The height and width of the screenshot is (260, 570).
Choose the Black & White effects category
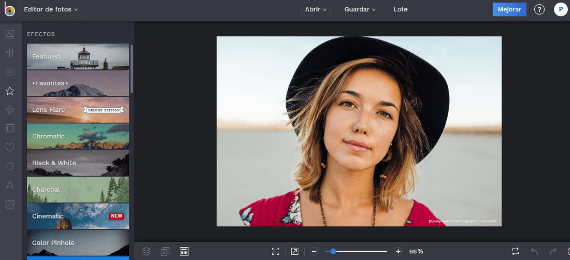(78, 163)
